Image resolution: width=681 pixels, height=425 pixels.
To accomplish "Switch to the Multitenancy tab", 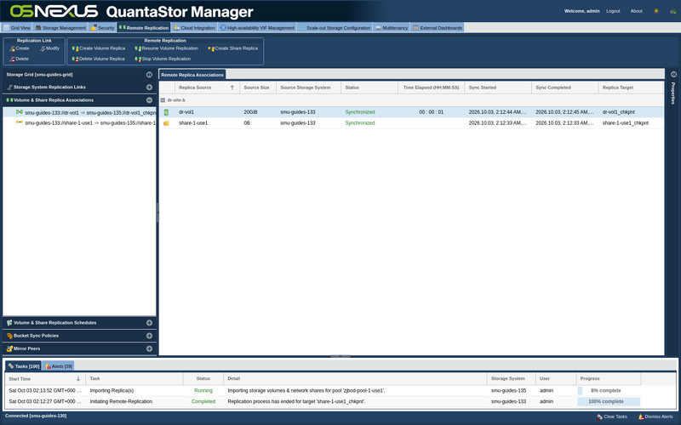I will 392,28.
